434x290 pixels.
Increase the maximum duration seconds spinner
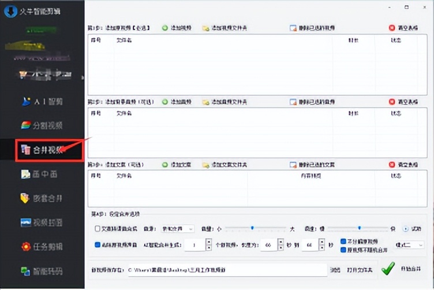[x=321, y=242]
